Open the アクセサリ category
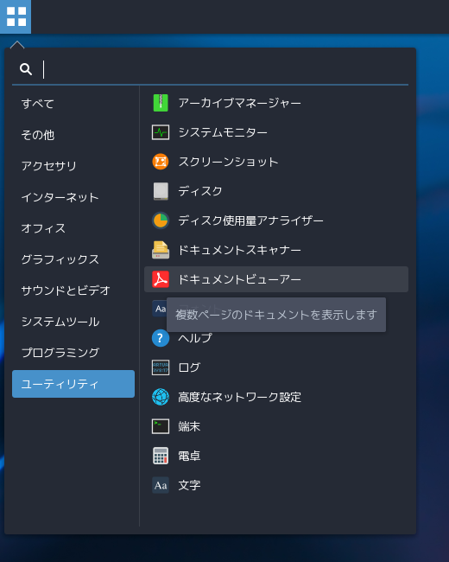449x562 pixels. (73, 166)
